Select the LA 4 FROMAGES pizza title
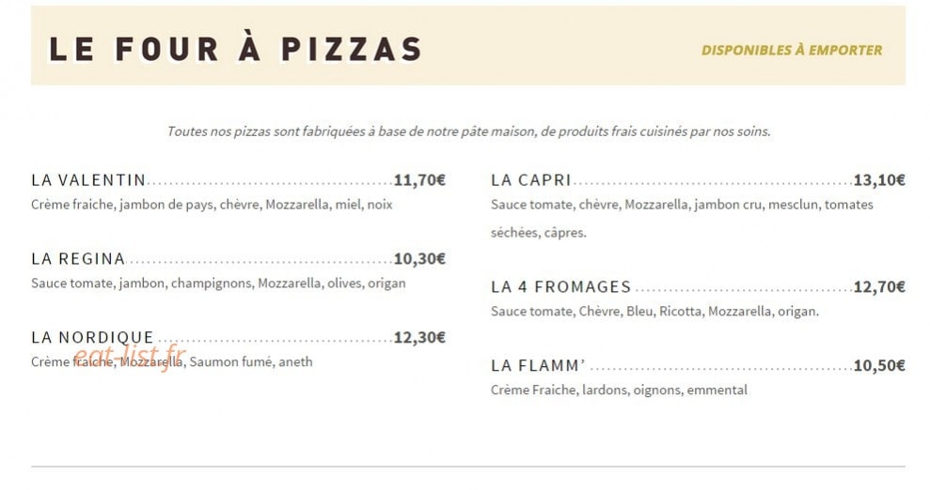The image size is (930, 490). point(560,287)
